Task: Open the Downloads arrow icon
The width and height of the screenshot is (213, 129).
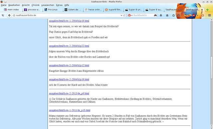Action: (x=161, y=15)
